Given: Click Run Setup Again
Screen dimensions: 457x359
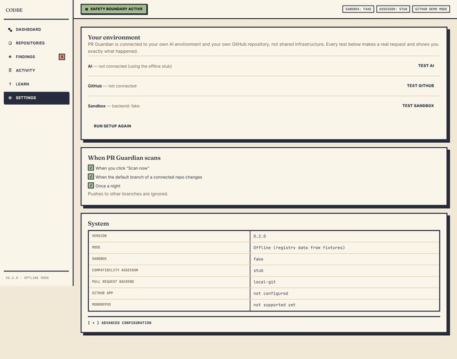Looking at the screenshot, I should click(113, 126).
